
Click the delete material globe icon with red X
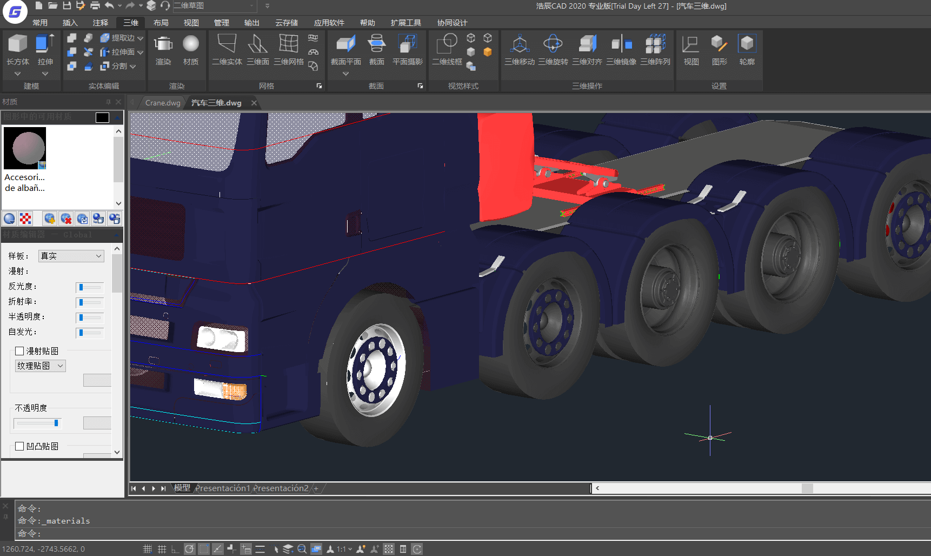pos(66,219)
